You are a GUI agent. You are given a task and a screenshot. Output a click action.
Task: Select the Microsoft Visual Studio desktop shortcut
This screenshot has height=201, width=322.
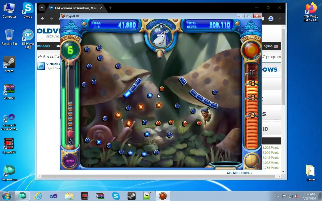click(9, 122)
